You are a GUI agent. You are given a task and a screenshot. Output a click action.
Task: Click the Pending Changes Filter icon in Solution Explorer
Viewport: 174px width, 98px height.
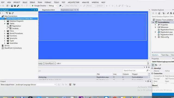pyautogui.click(x=163, y=13)
